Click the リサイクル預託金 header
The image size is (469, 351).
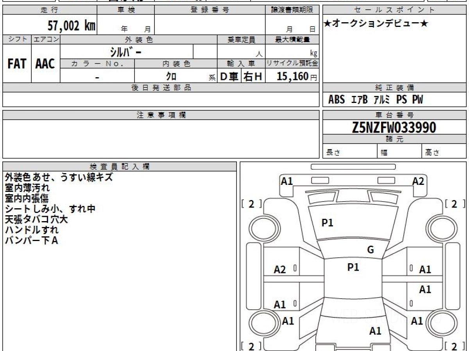pyautogui.click(x=292, y=64)
